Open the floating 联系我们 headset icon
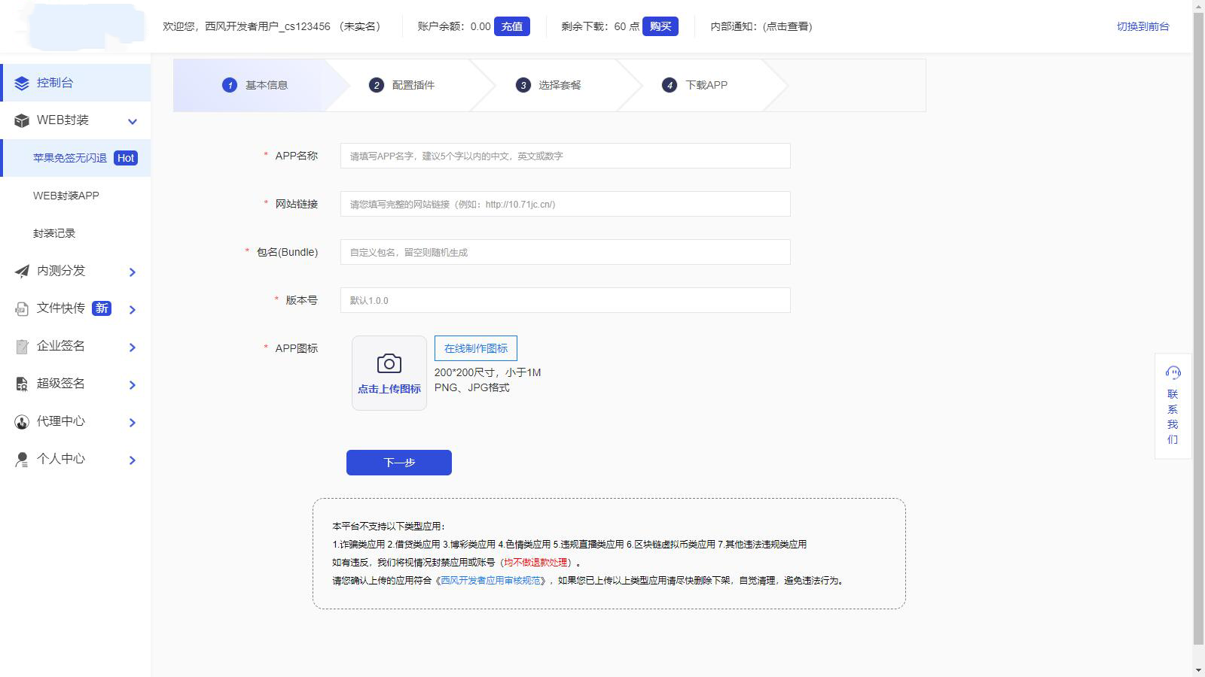Screen dimensions: 1205x677 [1173, 372]
